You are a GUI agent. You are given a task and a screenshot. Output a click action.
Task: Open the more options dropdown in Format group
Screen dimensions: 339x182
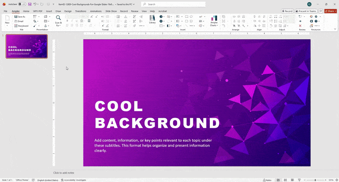pyautogui.click(x=142, y=26)
